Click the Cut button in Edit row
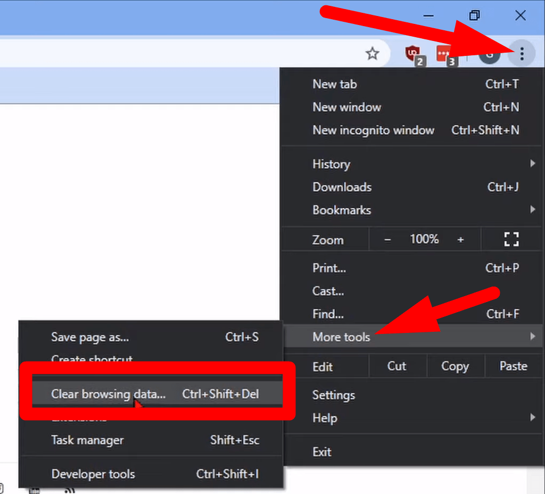Viewport: 545px width, 494px height. [397, 366]
